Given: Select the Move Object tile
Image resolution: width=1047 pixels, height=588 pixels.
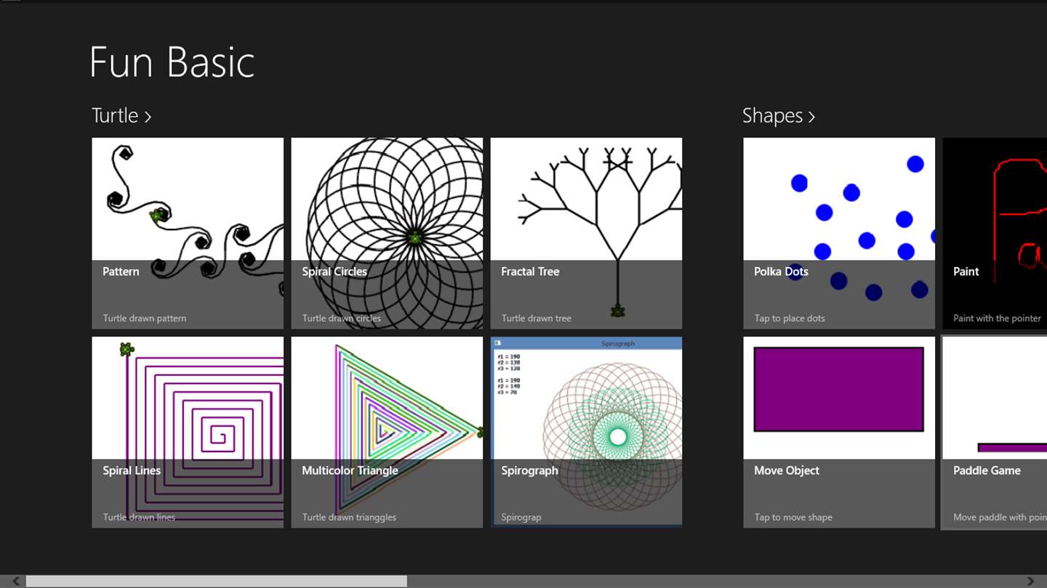Looking at the screenshot, I should [839, 432].
